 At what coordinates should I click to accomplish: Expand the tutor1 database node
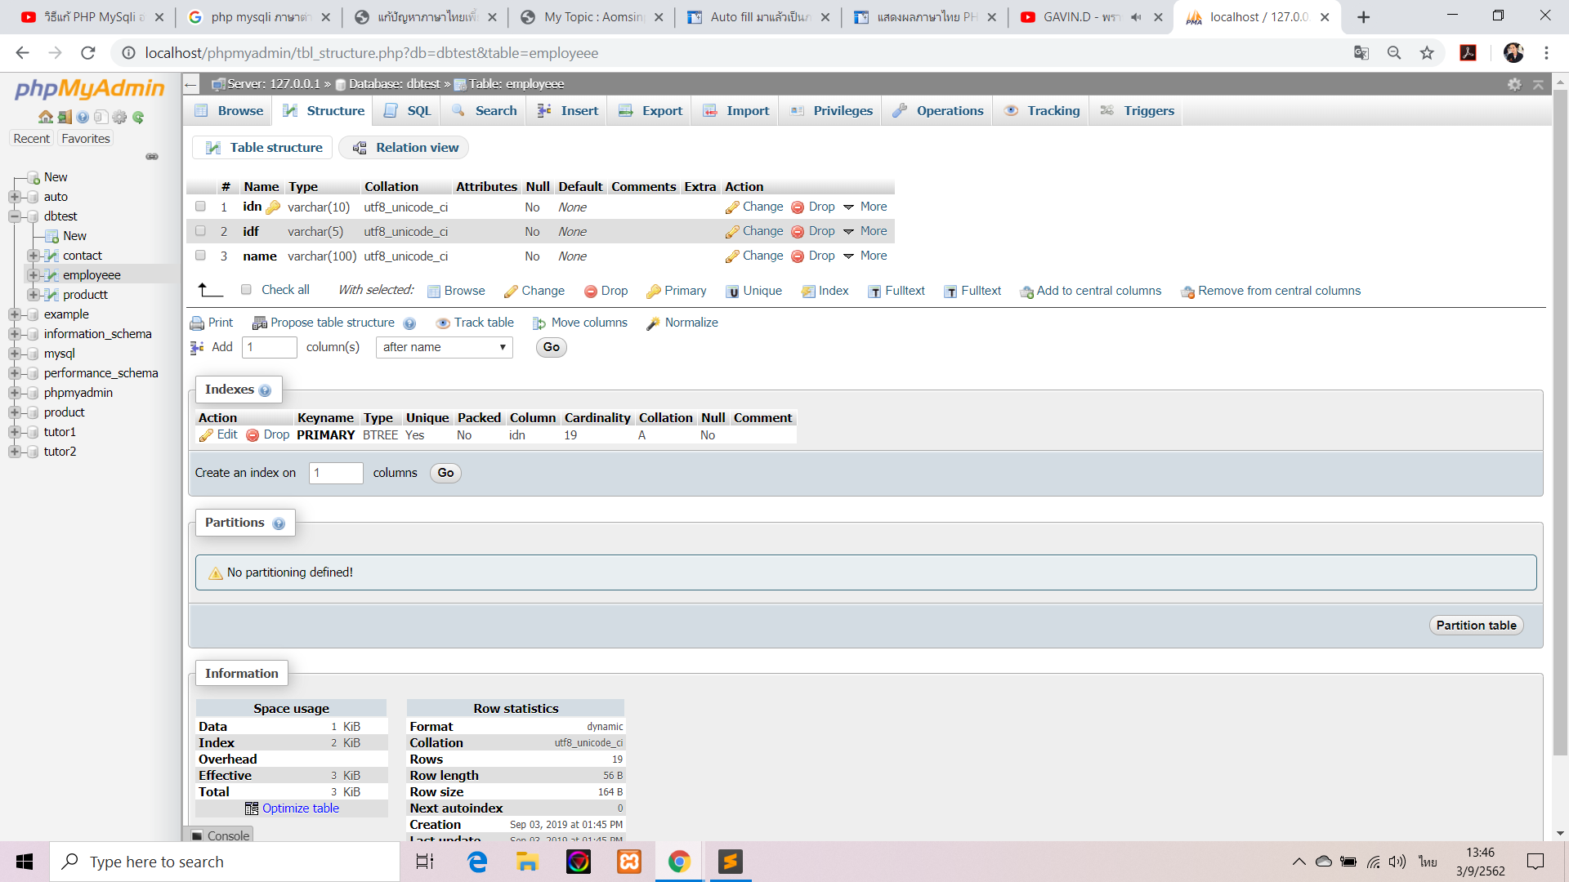[15, 432]
